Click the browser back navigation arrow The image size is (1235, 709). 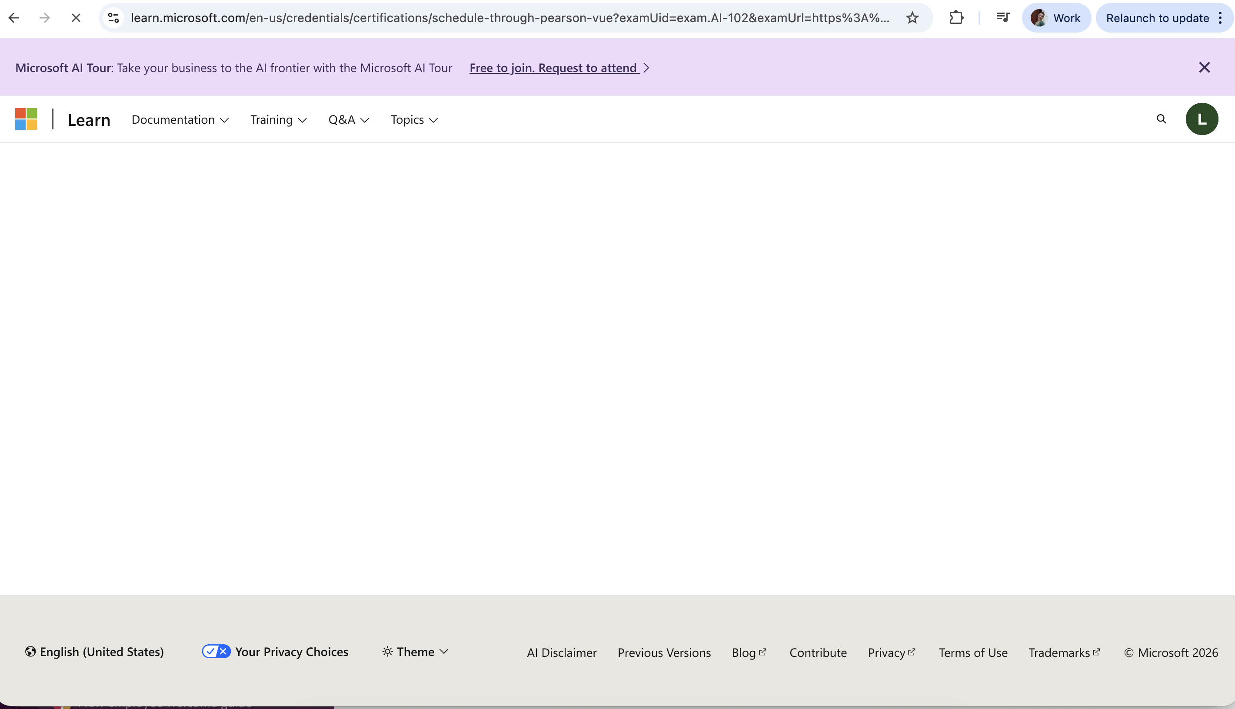click(14, 17)
